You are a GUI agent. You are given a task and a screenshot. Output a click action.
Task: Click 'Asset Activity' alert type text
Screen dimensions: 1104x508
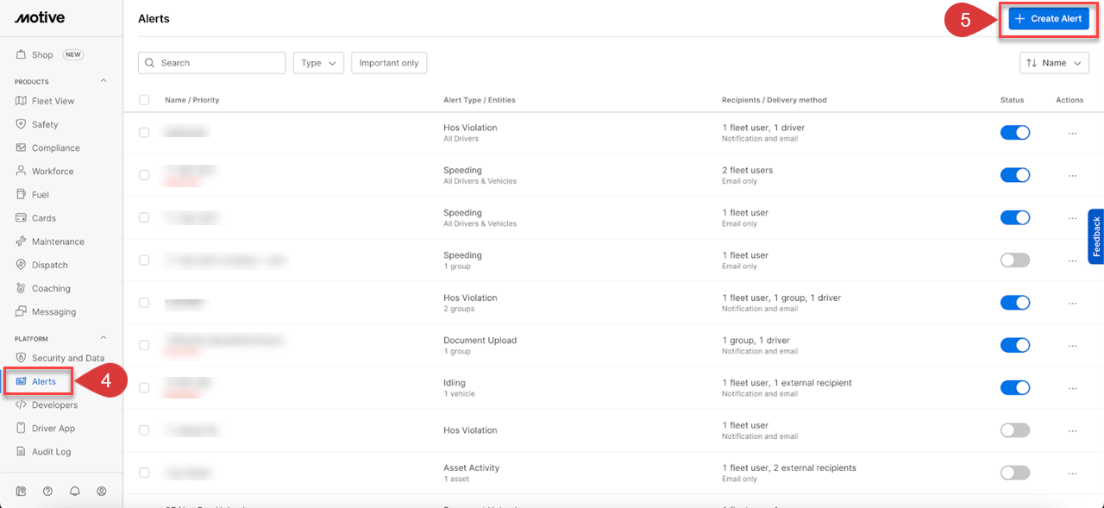(472, 467)
